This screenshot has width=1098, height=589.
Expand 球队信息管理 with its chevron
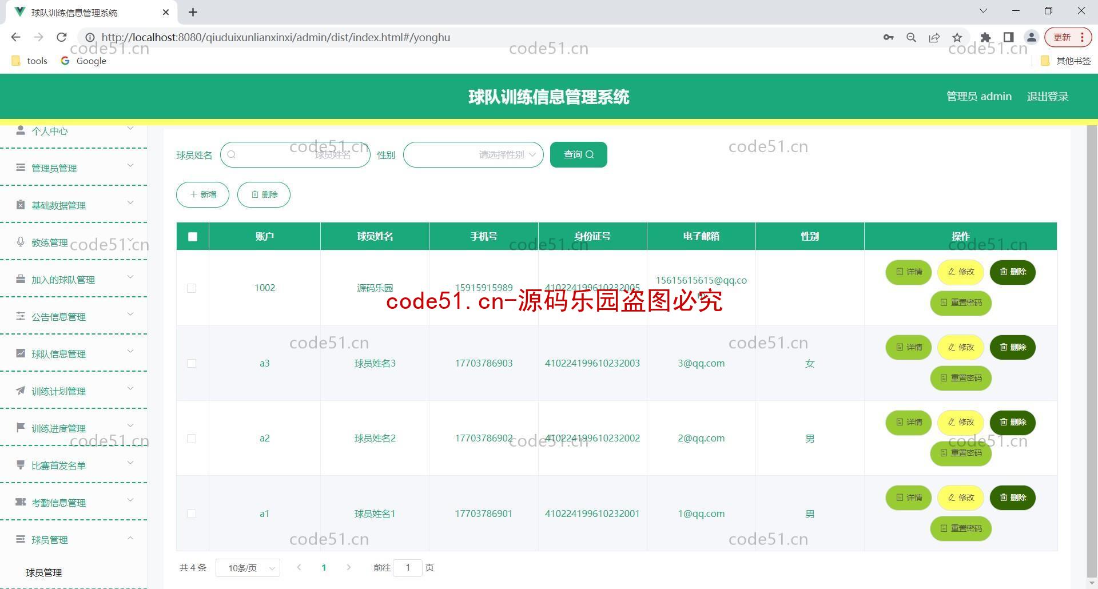pyautogui.click(x=130, y=351)
